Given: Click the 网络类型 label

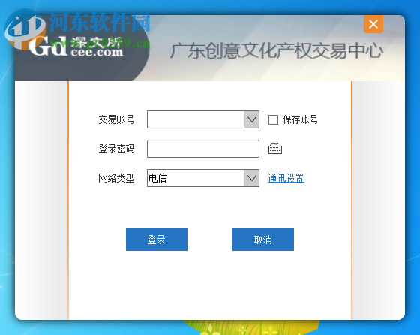Looking at the screenshot, I should point(116,178).
